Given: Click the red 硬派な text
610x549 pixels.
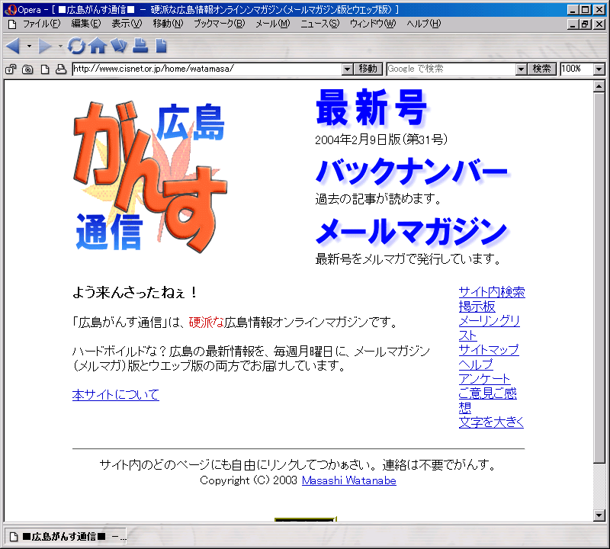Looking at the screenshot, I should [206, 323].
